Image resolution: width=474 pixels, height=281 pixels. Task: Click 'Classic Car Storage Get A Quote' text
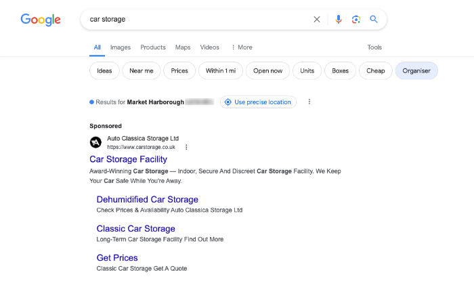coord(142,268)
